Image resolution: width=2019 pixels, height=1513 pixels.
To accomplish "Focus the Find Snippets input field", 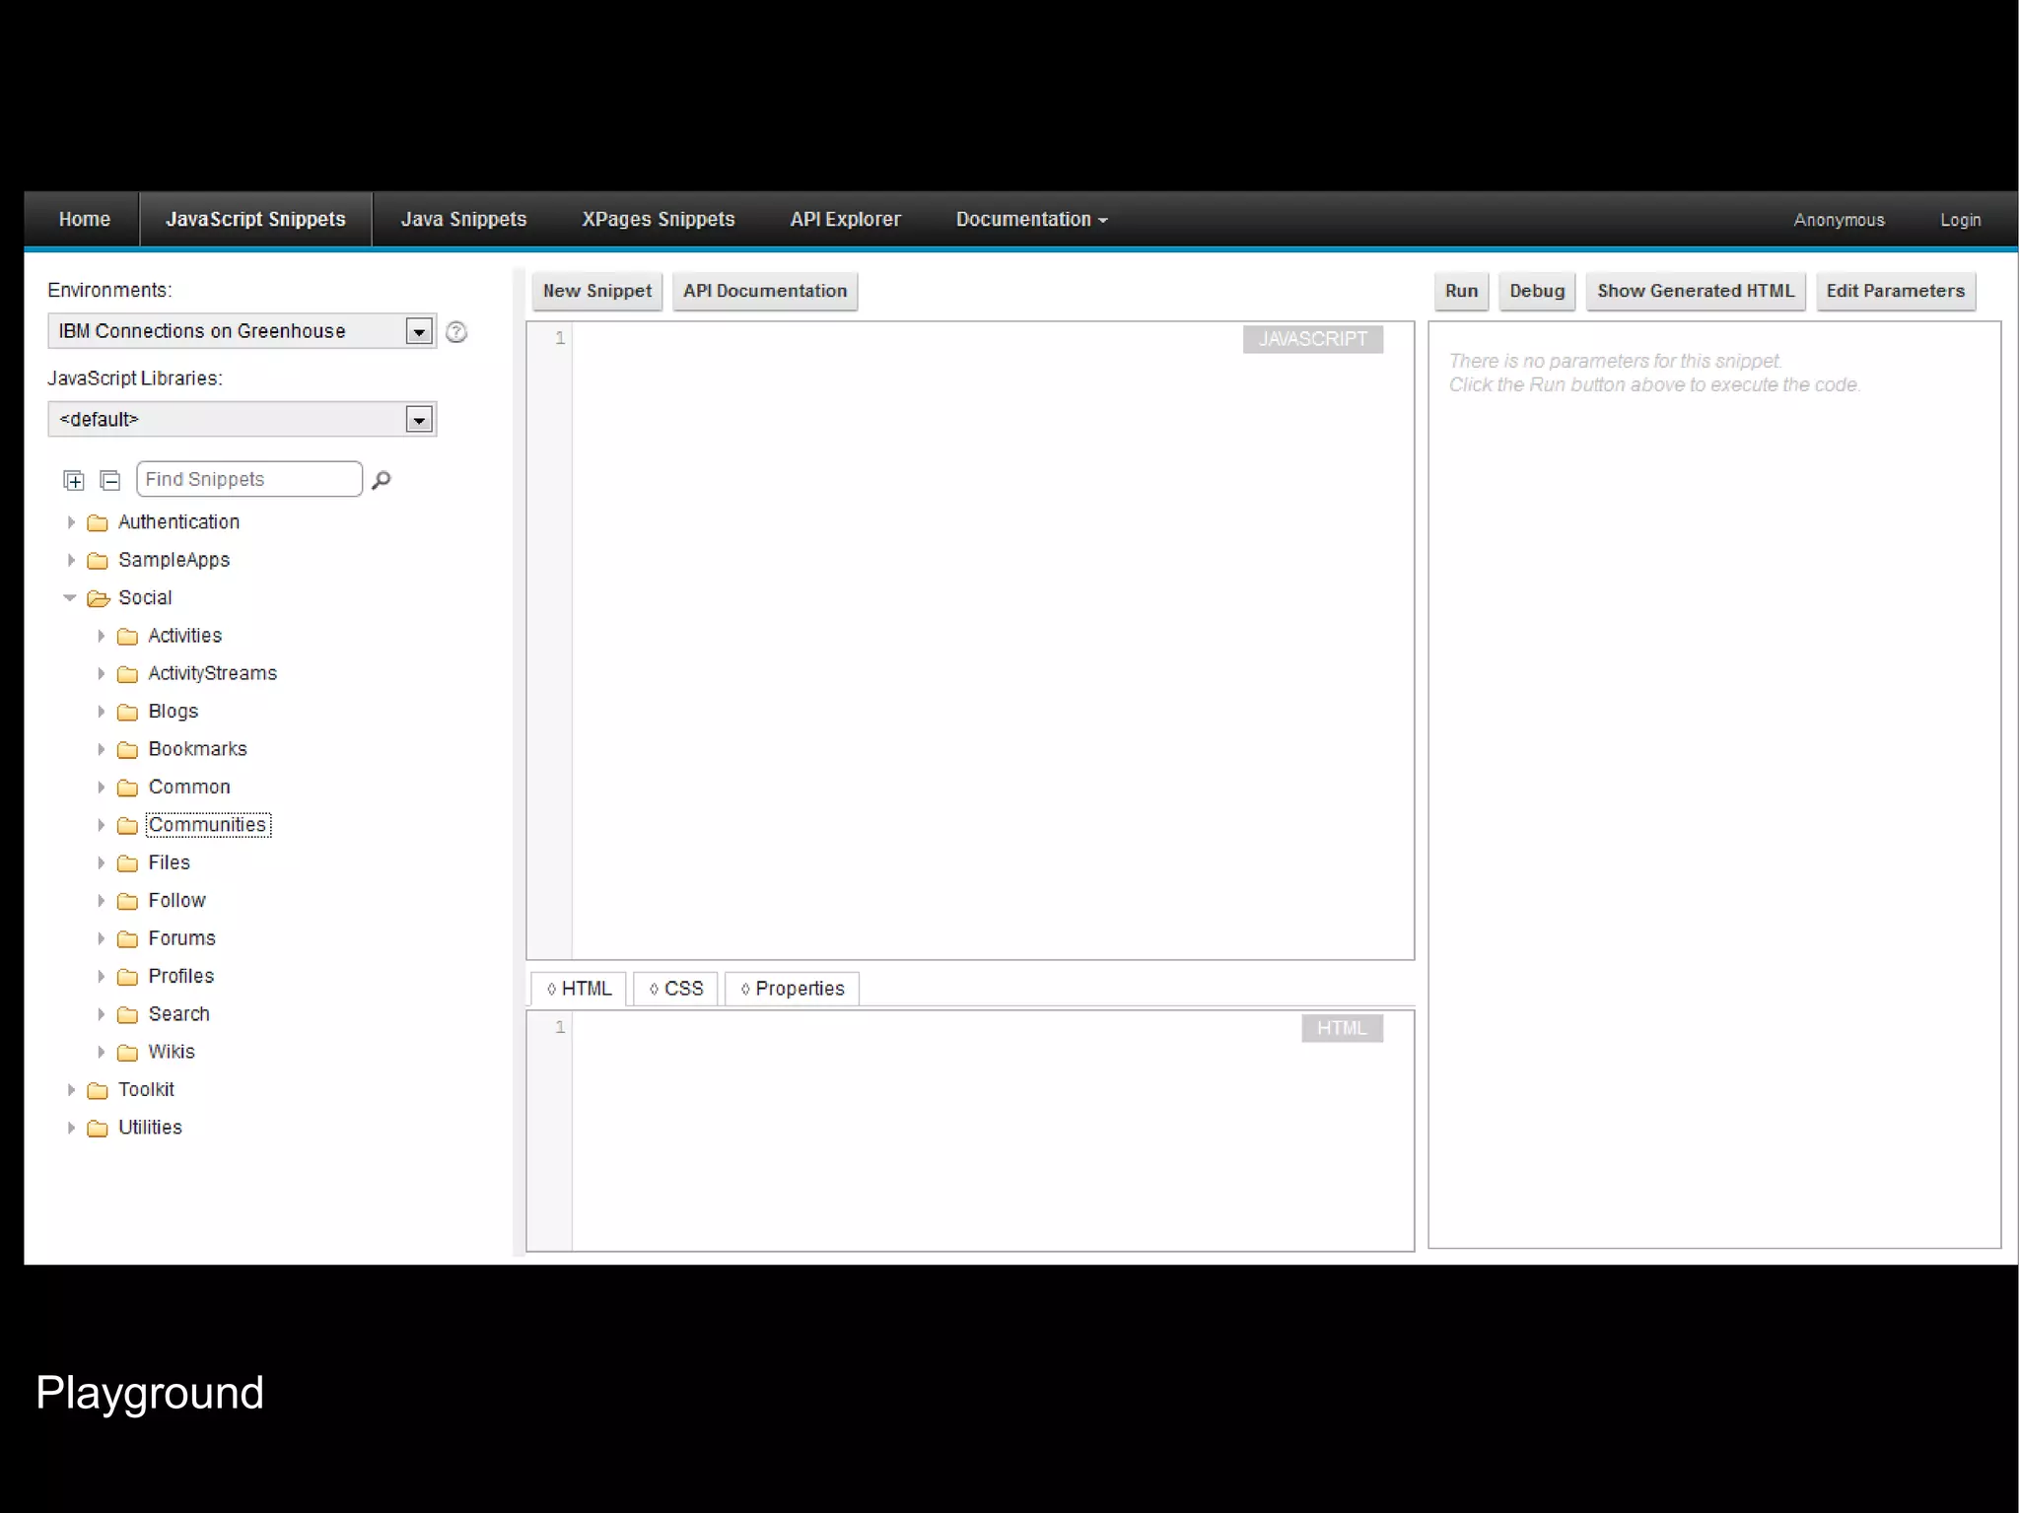I will coord(248,479).
